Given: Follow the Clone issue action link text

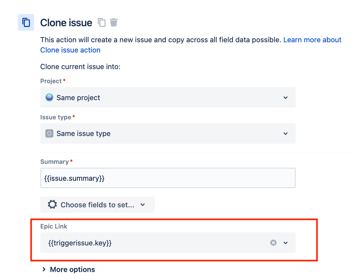Looking at the screenshot, I should coord(70,50).
